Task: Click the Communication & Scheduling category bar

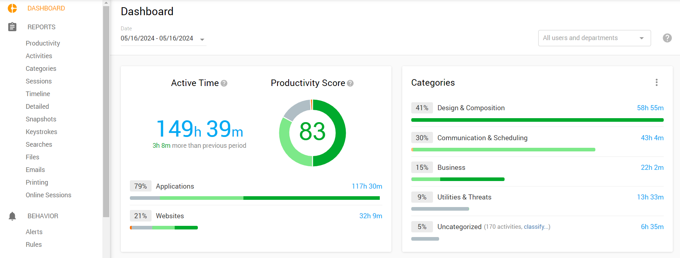Action: tap(503, 150)
